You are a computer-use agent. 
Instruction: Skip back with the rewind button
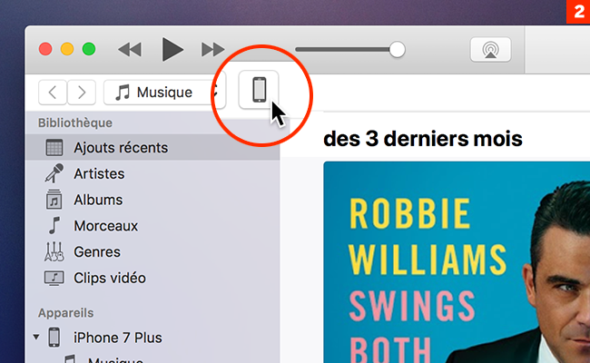pyautogui.click(x=130, y=49)
